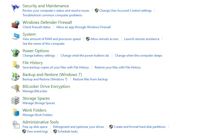Open the Work Folders icon
The height and width of the screenshot is (140, 215).
point(16,112)
